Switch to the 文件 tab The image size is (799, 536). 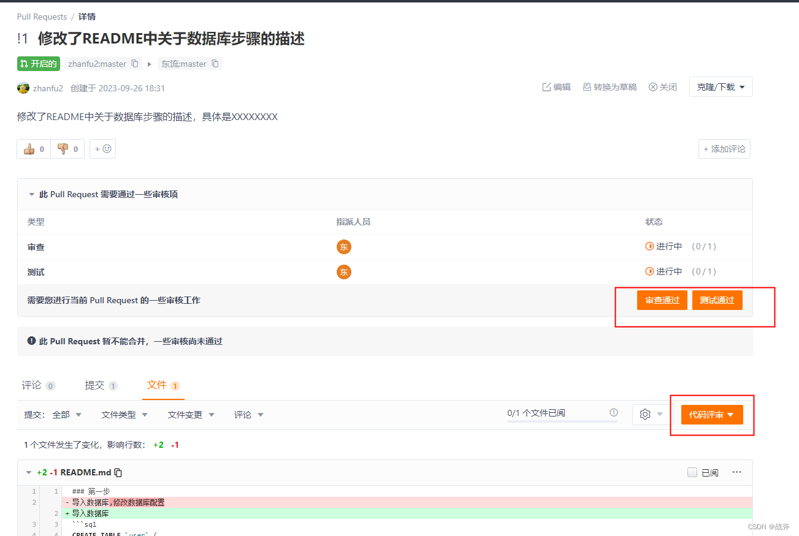163,385
